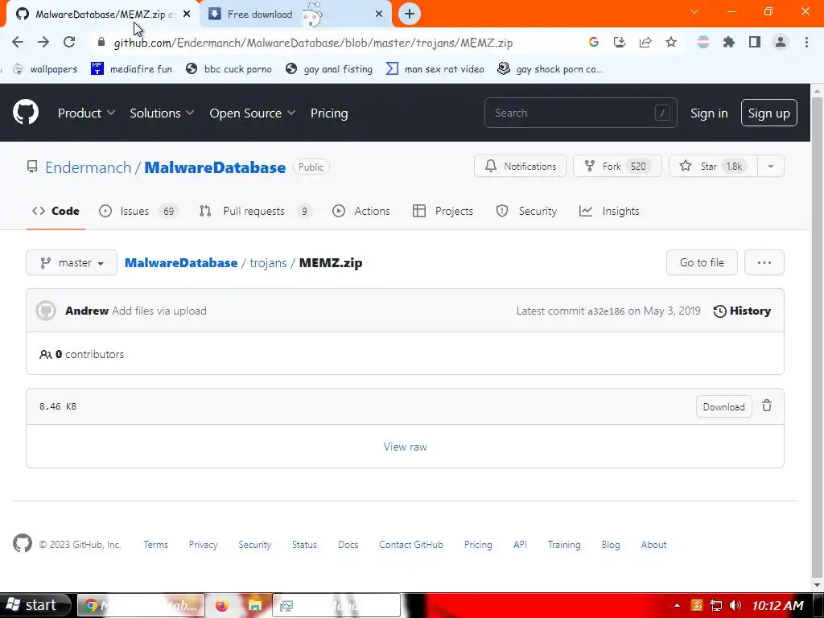Open the Chrome profile avatar icon

(781, 42)
